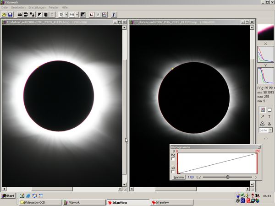Image resolution: width=275 pixels, height=206 pixels.
Task: Click the gamma slider handle
Action: pos(228,177)
